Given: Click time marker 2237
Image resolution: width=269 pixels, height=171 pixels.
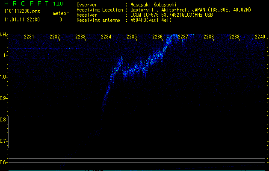Looking at the screenshot, I should click(183, 37).
